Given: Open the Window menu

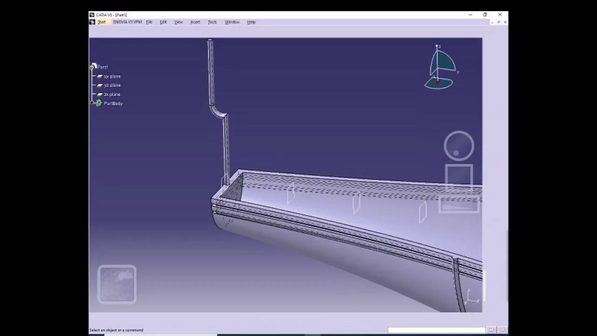Looking at the screenshot, I should click(x=232, y=22).
